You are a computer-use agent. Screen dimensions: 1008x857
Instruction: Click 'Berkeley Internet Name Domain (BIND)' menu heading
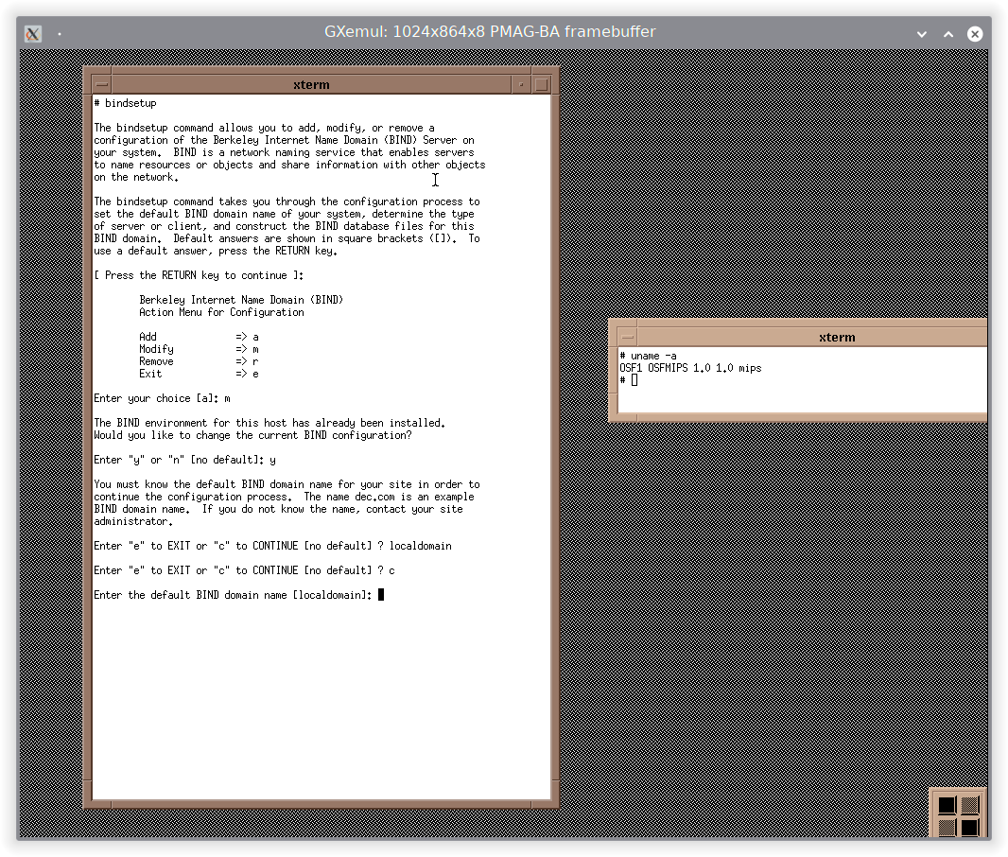coord(241,300)
